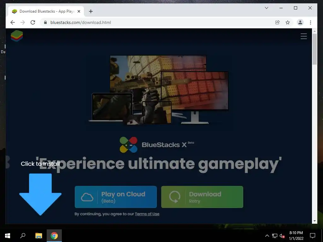323x242 pixels.
Task: Open the taskbar clock and date
Action: coord(296,236)
